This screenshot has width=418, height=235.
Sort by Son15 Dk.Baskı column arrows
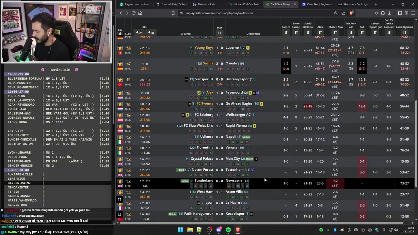(308, 32)
